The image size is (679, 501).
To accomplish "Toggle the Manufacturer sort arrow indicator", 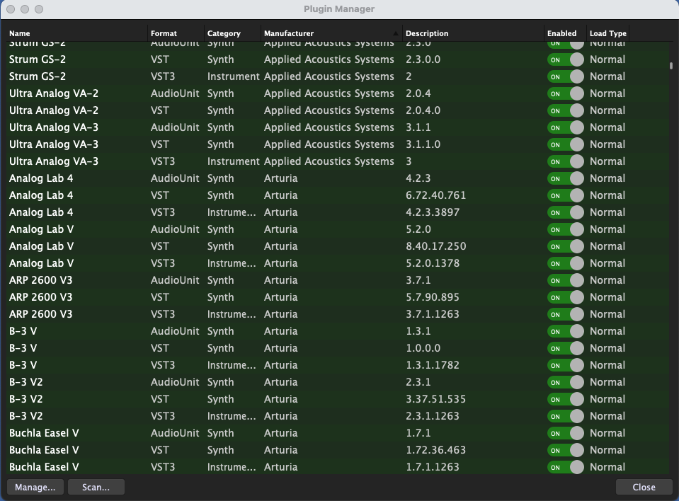I will tap(395, 33).
